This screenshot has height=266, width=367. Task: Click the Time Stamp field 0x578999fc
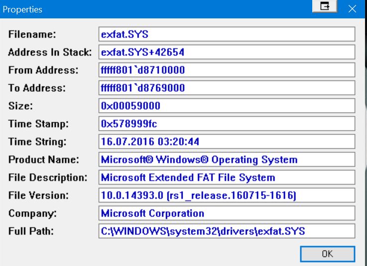pyautogui.click(x=227, y=123)
